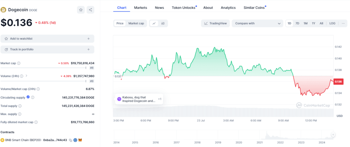
Task: Click the star favorite icon beside Dogecoin
Action: pyautogui.click(x=81, y=10)
